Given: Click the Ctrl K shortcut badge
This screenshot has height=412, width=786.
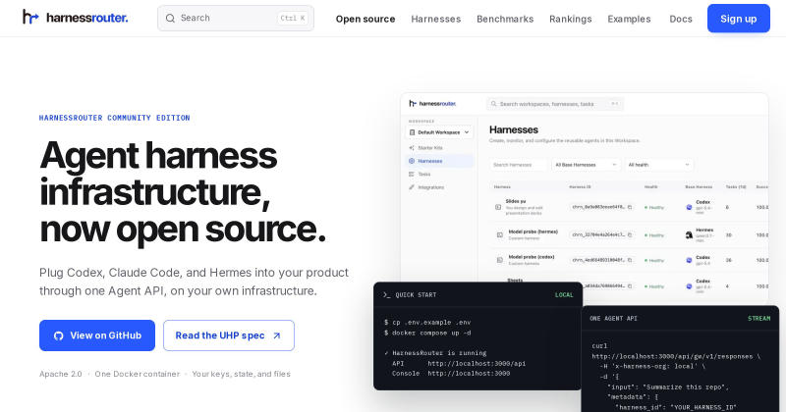Looking at the screenshot, I should [292, 18].
